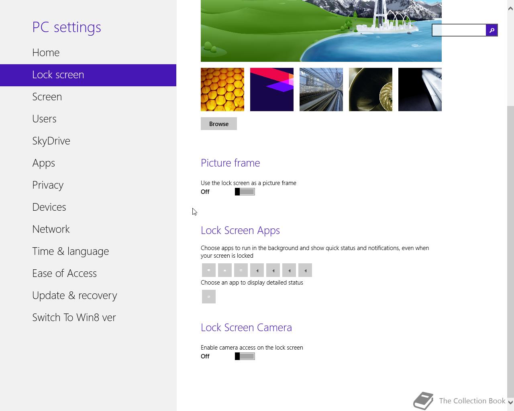Click the second plus slot to add an app

[273, 270]
